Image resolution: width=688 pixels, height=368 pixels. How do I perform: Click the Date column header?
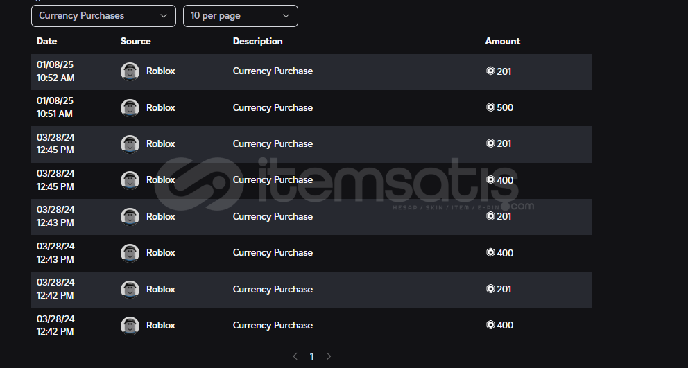pyautogui.click(x=47, y=41)
